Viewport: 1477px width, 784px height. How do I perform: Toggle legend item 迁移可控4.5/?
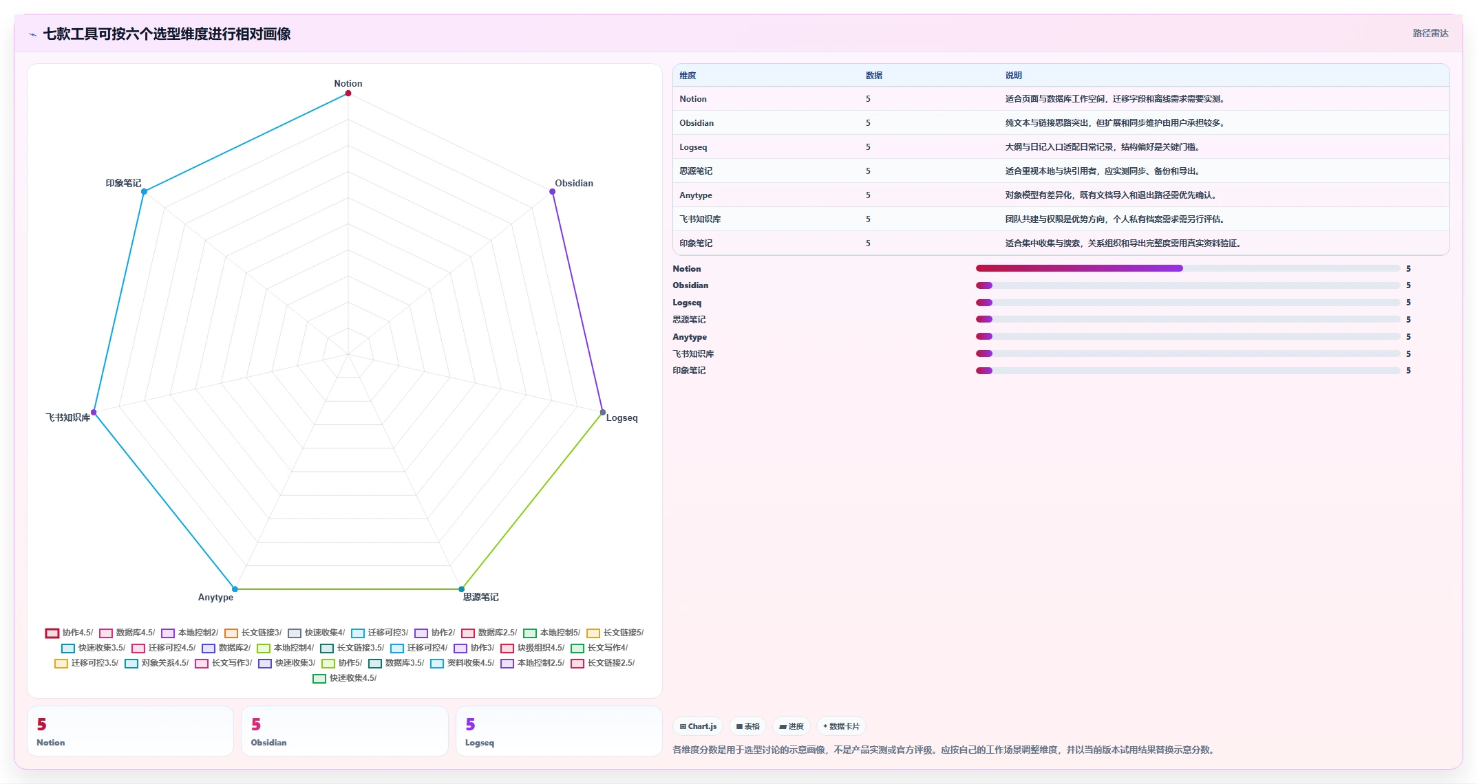163,648
